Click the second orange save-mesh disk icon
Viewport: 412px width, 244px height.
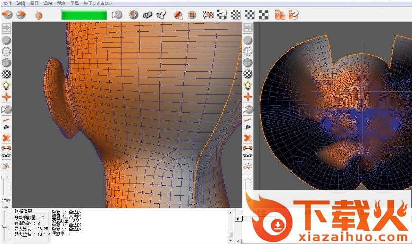point(21,15)
